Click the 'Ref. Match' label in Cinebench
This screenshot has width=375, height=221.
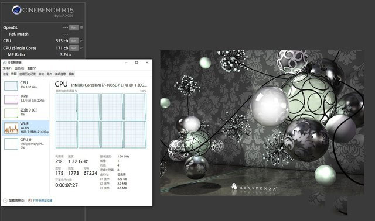click(19, 34)
